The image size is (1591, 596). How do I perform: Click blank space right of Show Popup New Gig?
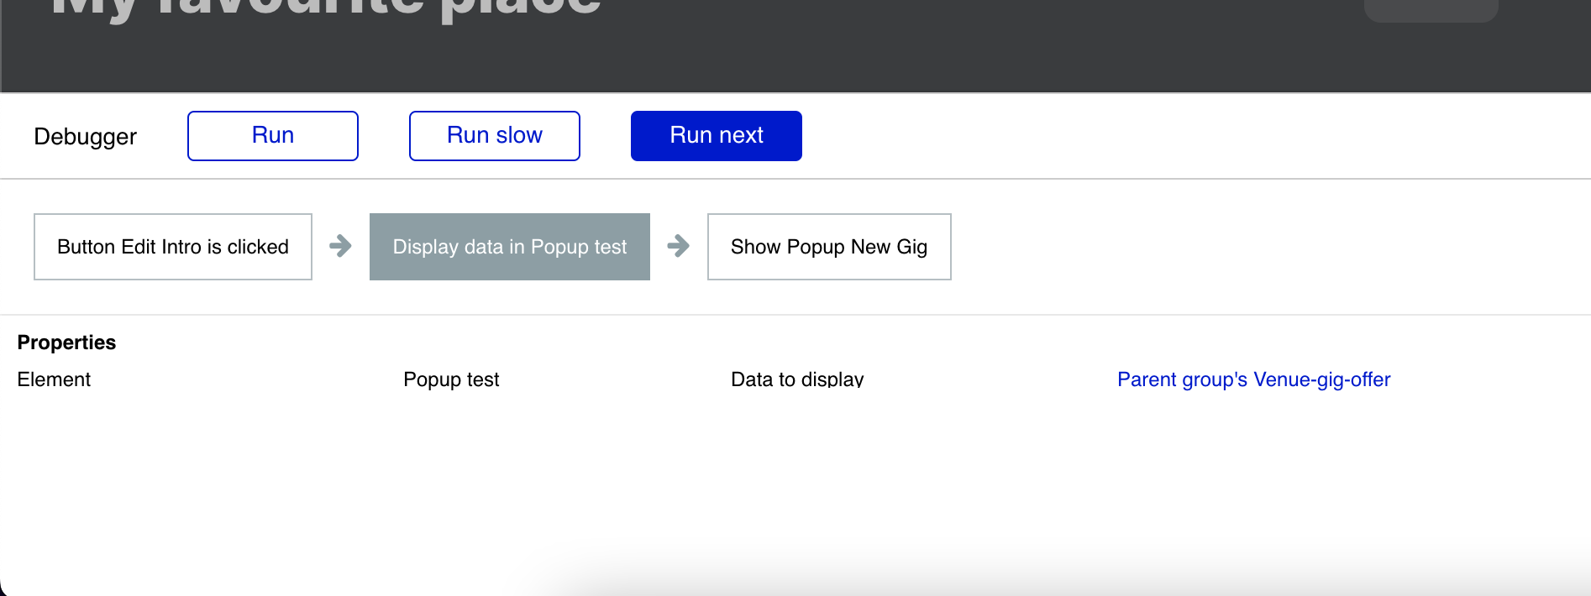[x=1260, y=247]
